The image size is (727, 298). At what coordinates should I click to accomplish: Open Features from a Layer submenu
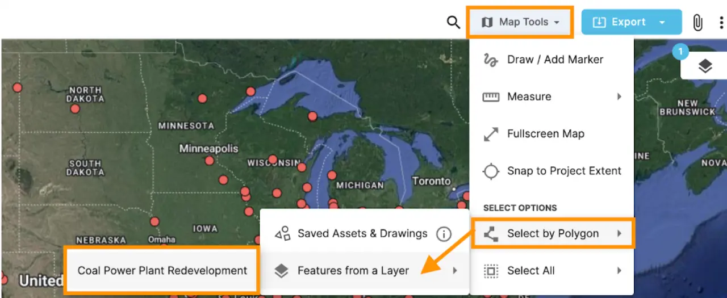click(353, 271)
